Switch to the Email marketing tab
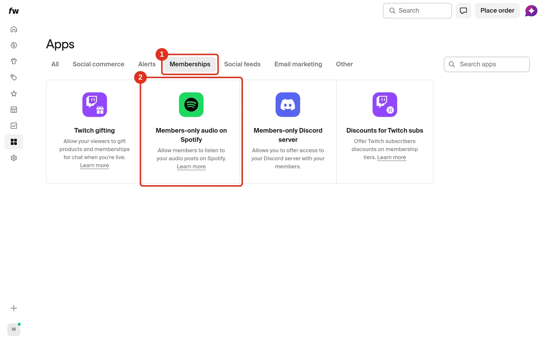 [x=298, y=64]
